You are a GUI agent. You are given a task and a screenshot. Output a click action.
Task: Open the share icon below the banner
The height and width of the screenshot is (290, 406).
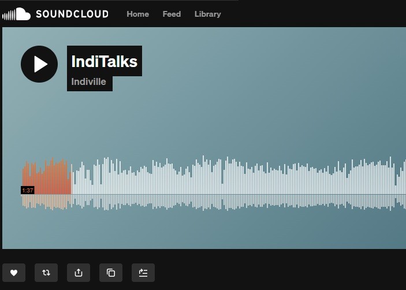pos(79,273)
